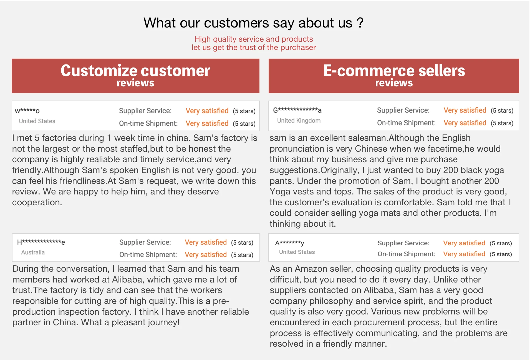Click On-time Shipment "Very satisfied" for G*************a
Screen dimensions: 530x360
[x=465, y=123]
